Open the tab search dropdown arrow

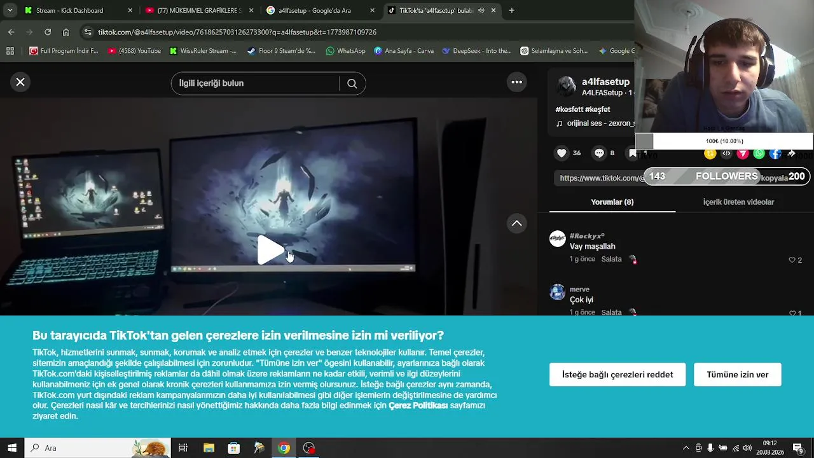pos(10,10)
